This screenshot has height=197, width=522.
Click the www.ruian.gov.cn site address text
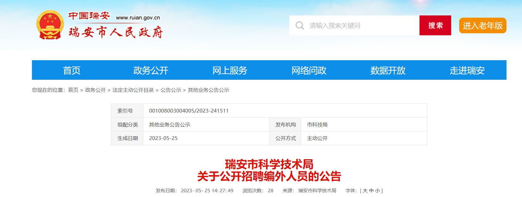click(x=138, y=18)
